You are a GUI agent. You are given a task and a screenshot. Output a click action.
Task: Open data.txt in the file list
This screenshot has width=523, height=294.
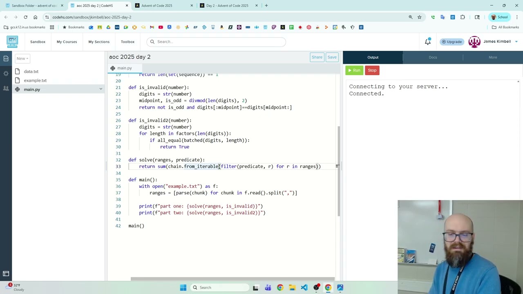tap(31, 71)
